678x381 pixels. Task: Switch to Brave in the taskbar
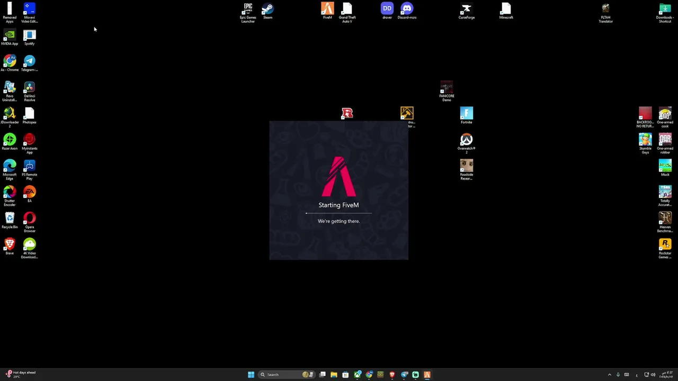[x=392, y=375]
